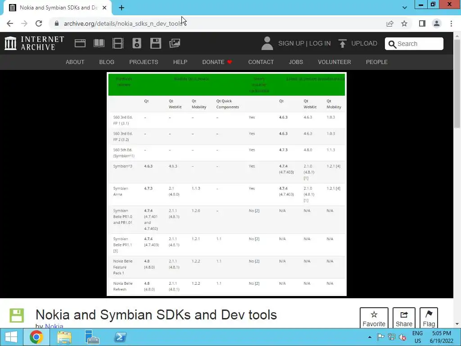Show hidden system tray icons

(370, 337)
